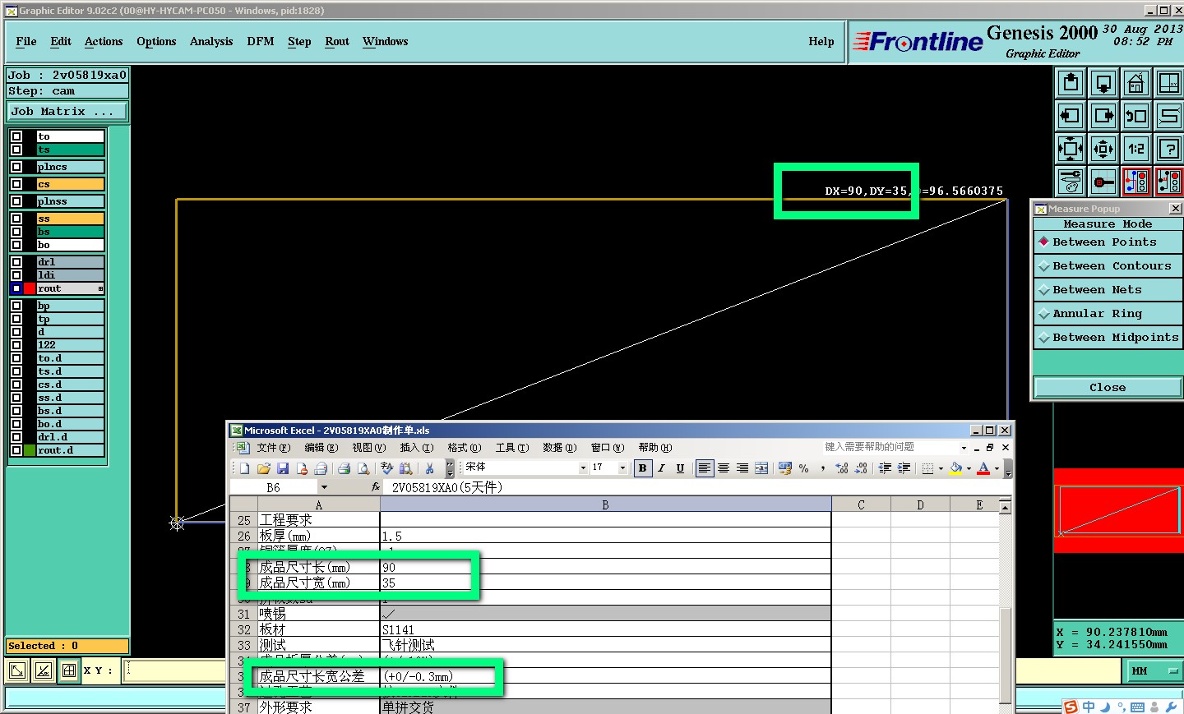Click the 1:2 zoom scale icon

(1136, 149)
